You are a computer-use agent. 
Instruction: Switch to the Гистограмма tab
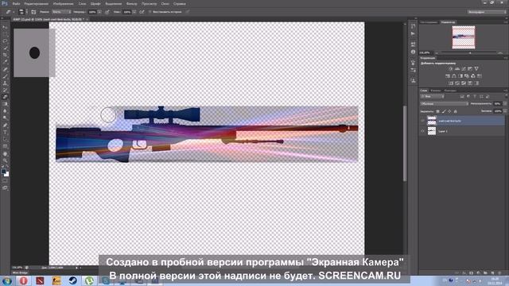tap(429, 22)
